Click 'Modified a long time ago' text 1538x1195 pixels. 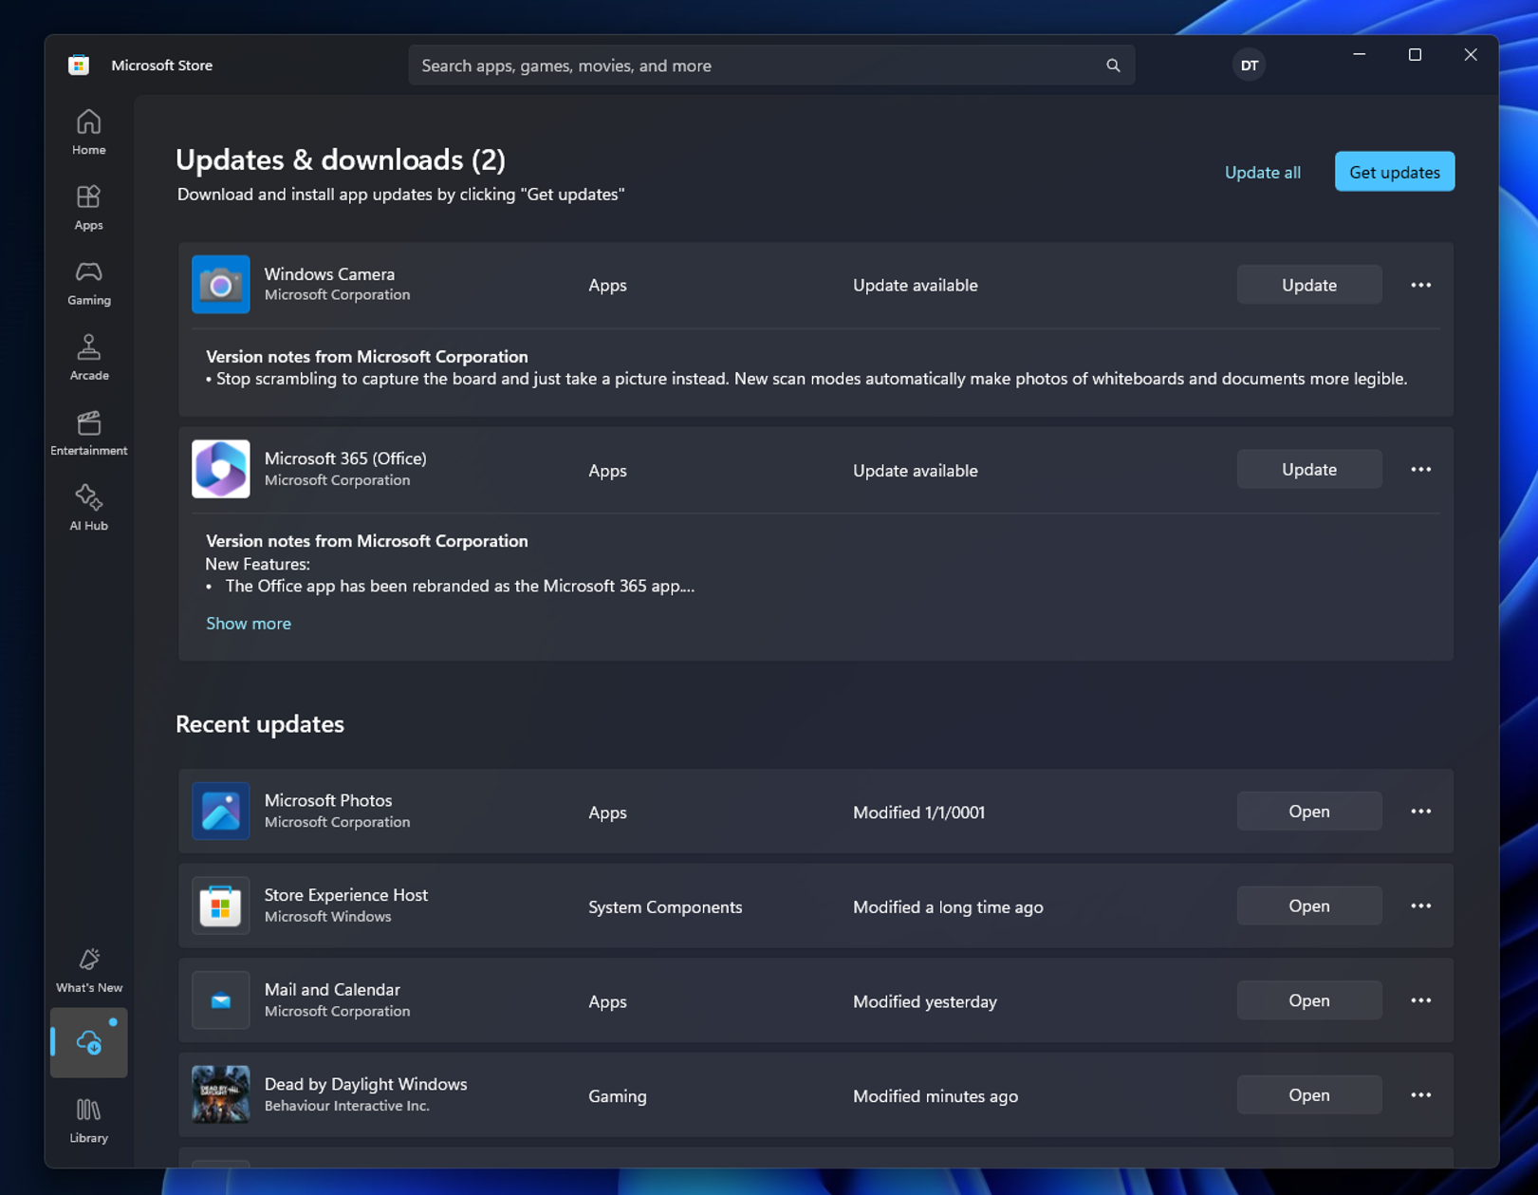pyautogui.click(x=947, y=907)
